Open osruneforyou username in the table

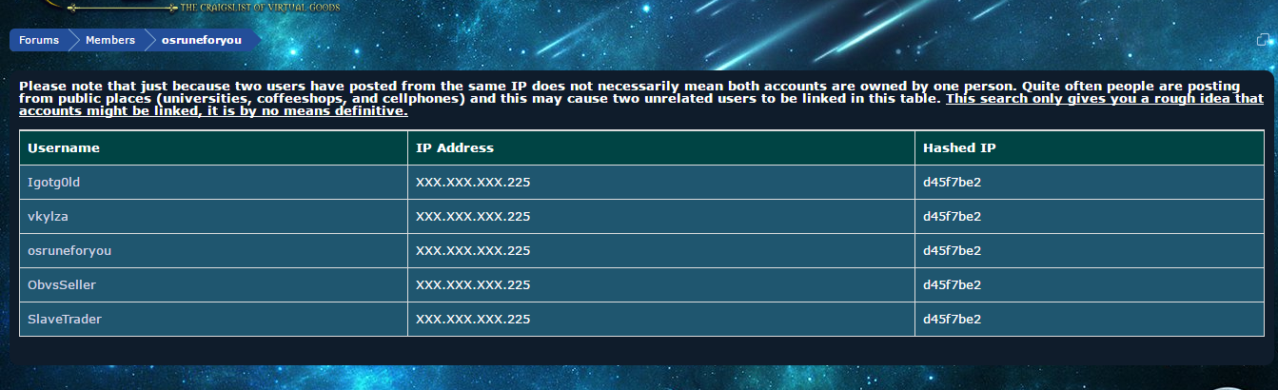click(x=70, y=251)
